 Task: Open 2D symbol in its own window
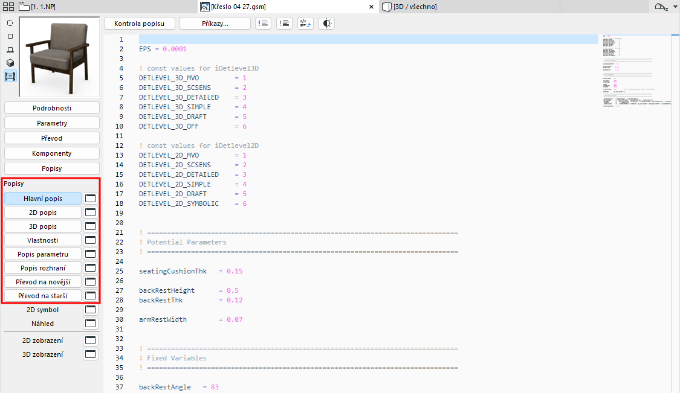pos(89,309)
